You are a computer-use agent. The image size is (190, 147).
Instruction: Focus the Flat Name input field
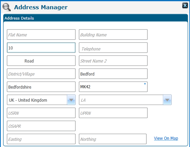41,35
